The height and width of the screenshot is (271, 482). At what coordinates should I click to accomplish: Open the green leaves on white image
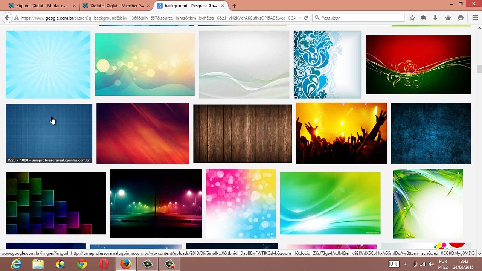(x=428, y=204)
